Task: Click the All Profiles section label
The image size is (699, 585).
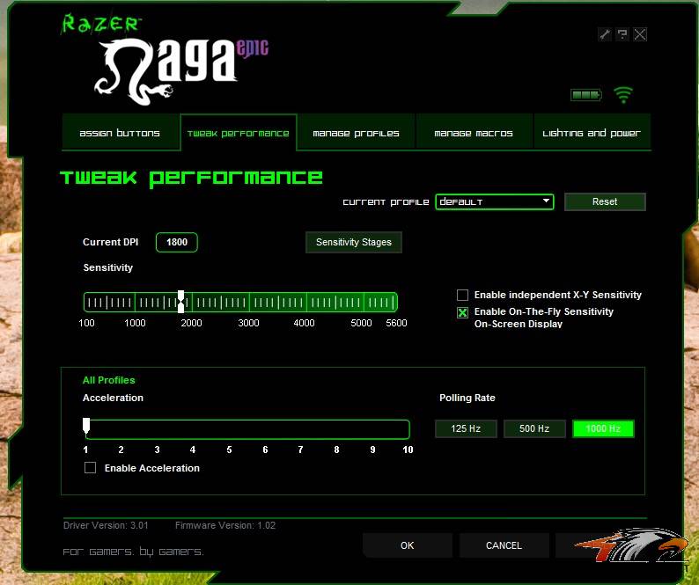Action: tap(109, 380)
